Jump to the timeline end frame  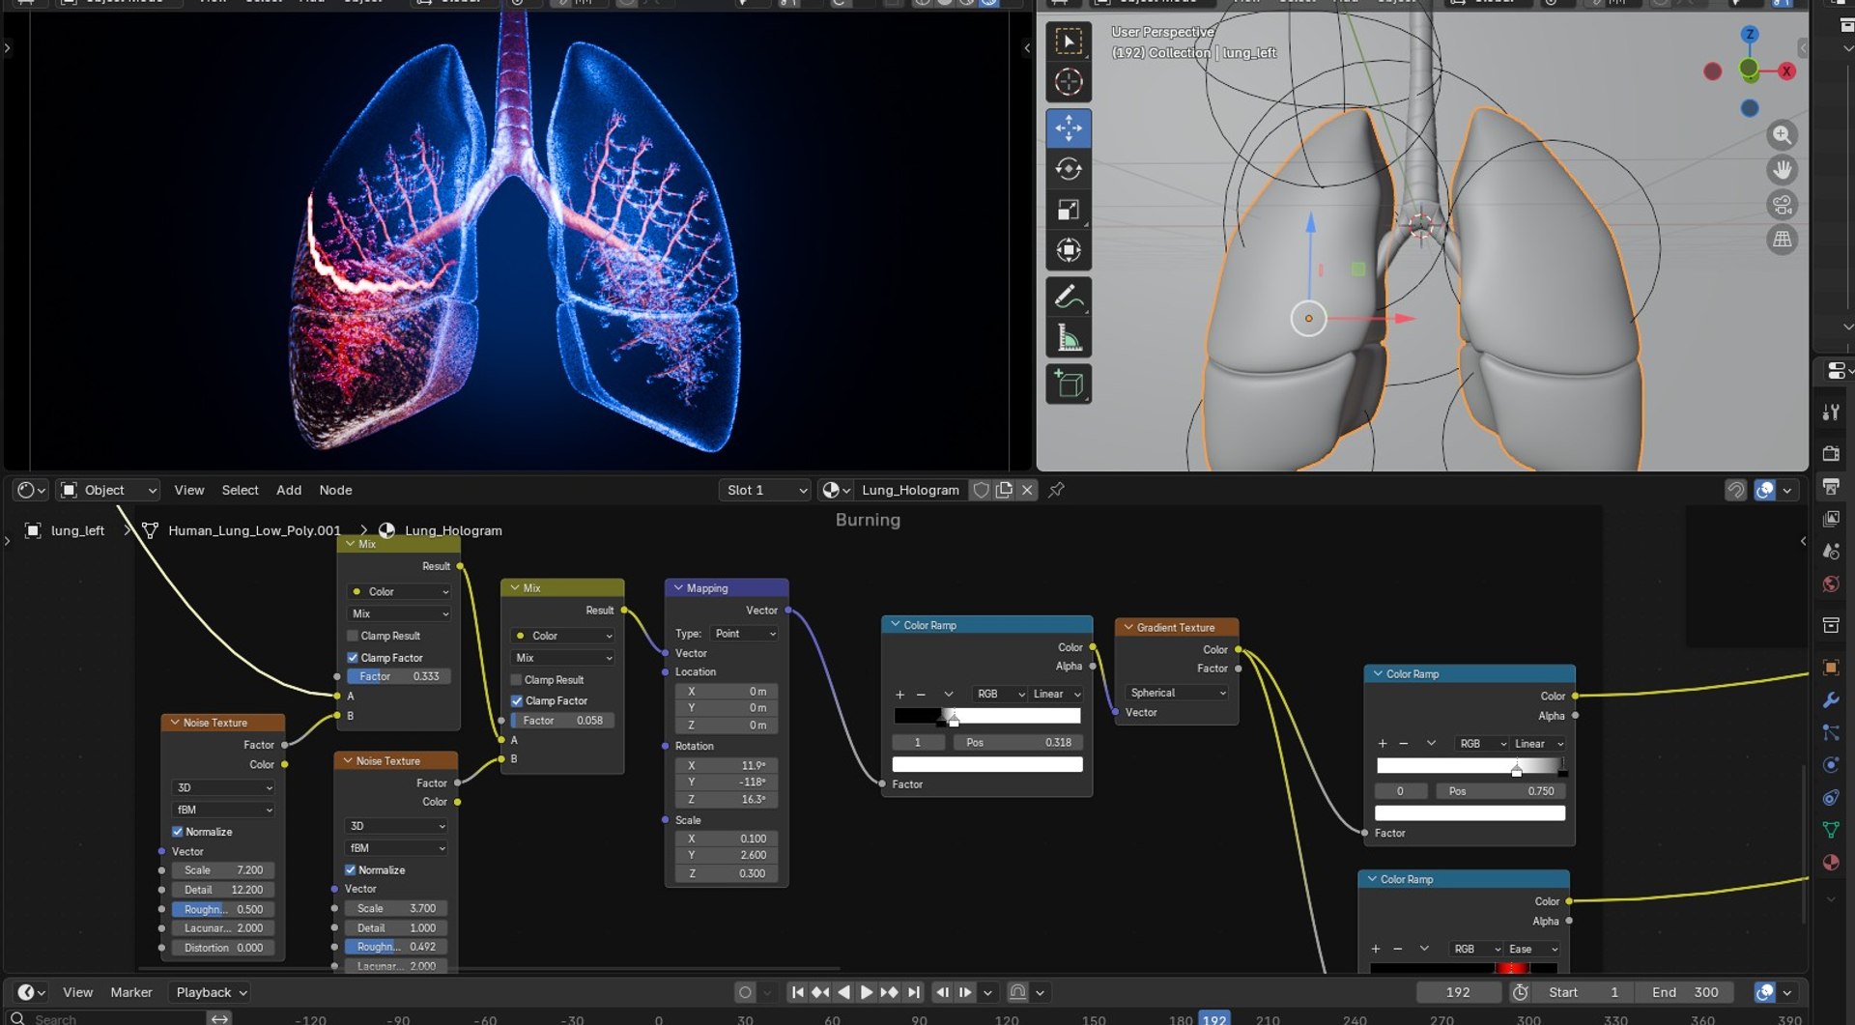913,992
